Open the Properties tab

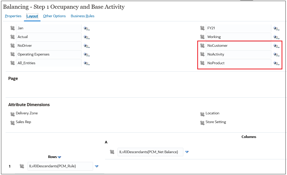pyautogui.click(x=13, y=16)
